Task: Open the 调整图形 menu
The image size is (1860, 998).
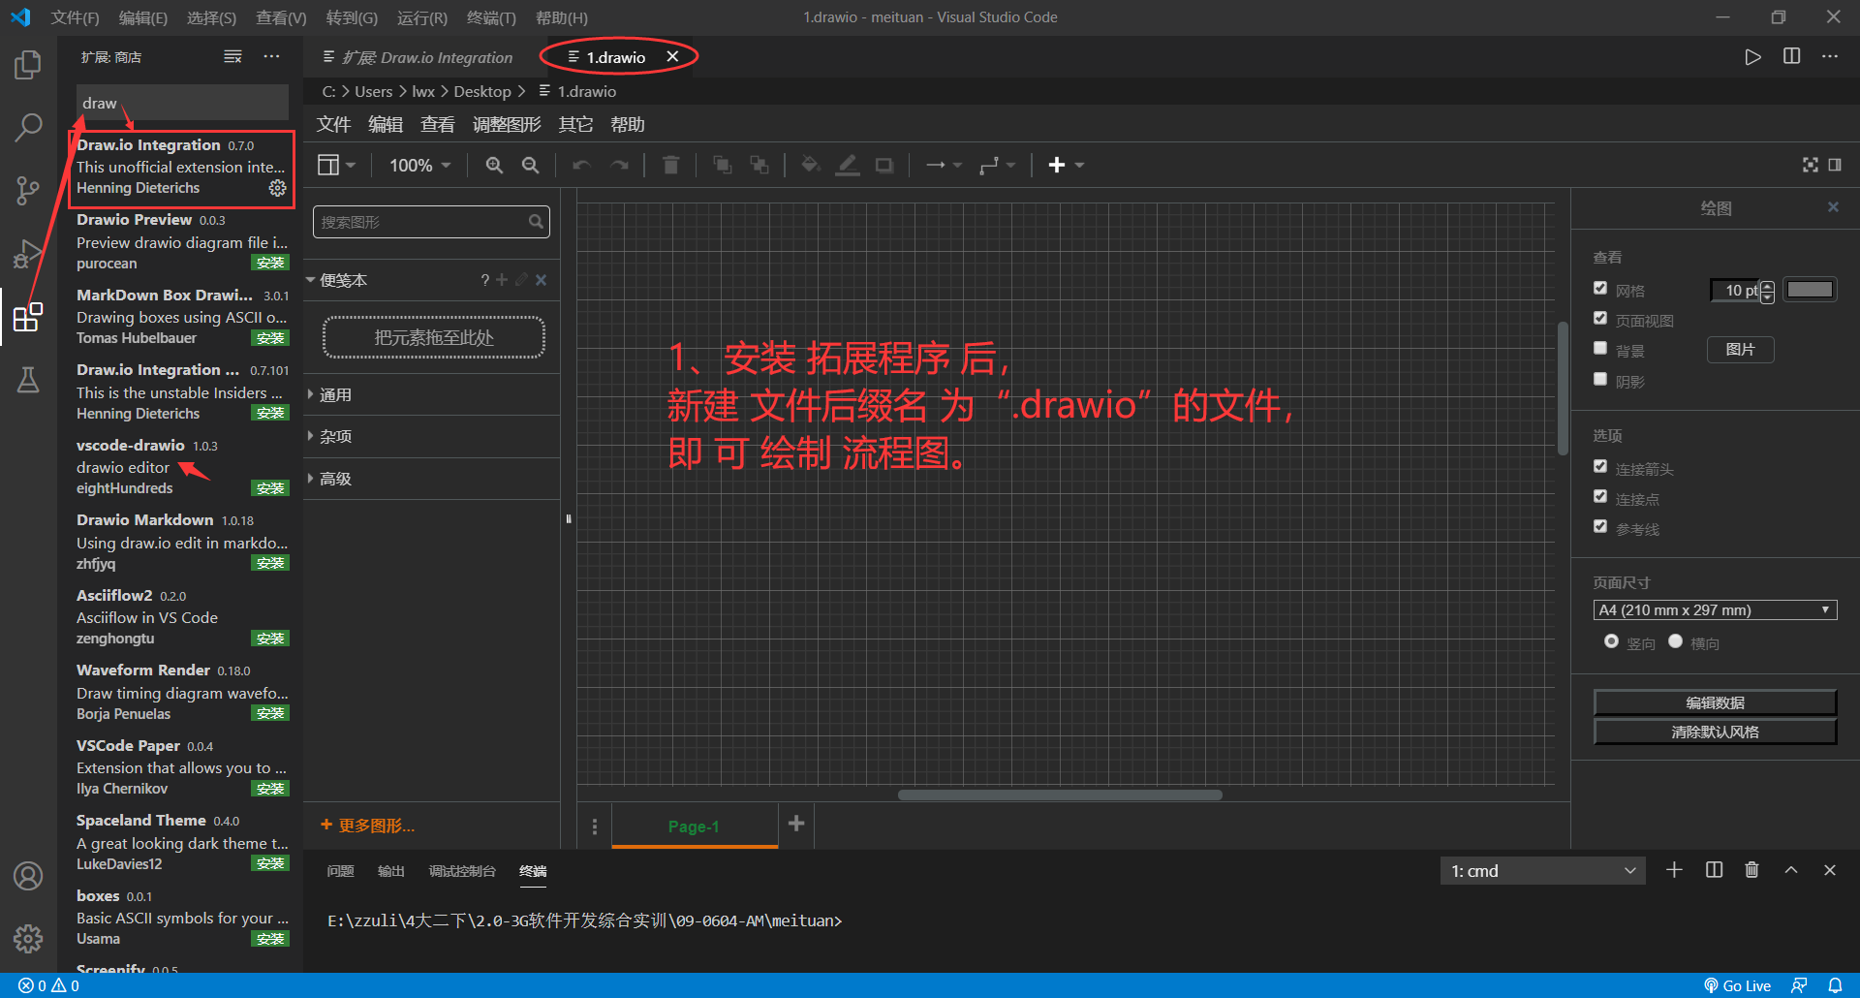Action: point(507,125)
